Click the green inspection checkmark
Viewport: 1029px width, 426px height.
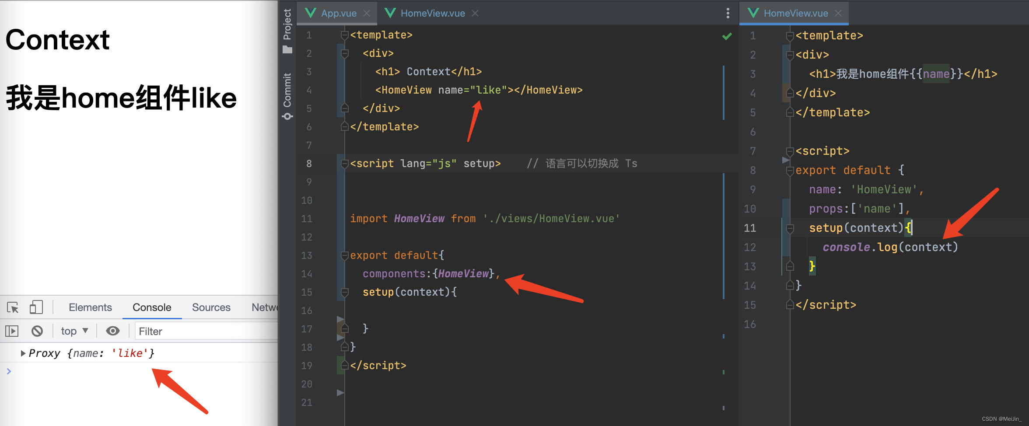click(727, 36)
